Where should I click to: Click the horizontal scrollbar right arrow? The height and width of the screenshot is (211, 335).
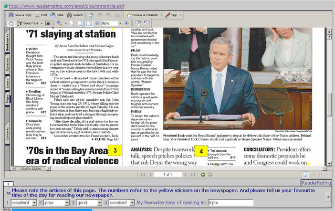[x=325, y=168]
